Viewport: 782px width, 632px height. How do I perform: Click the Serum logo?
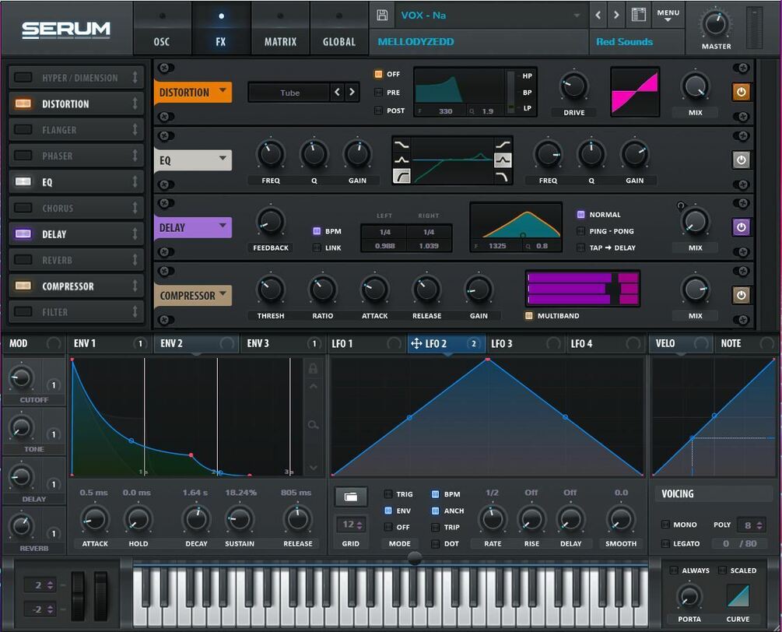[x=66, y=30]
